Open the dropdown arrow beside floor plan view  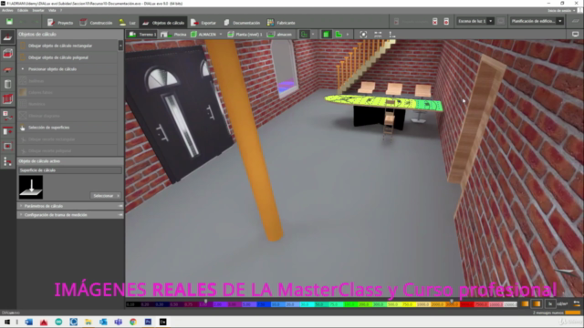click(313, 35)
